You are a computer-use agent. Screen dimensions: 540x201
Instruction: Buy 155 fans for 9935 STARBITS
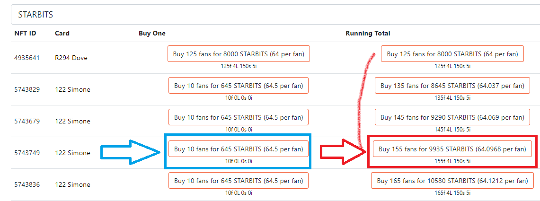point(452,149)
